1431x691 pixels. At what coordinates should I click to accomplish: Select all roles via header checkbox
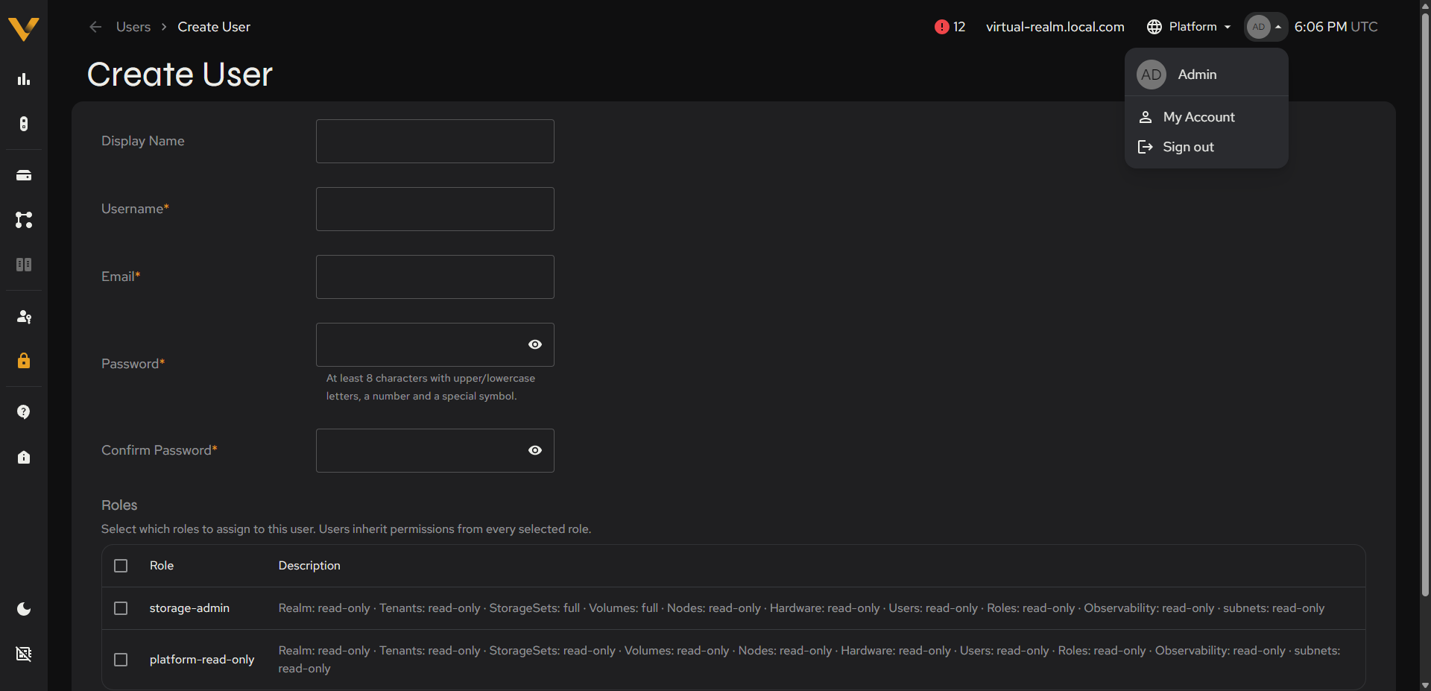pos(121,566)
